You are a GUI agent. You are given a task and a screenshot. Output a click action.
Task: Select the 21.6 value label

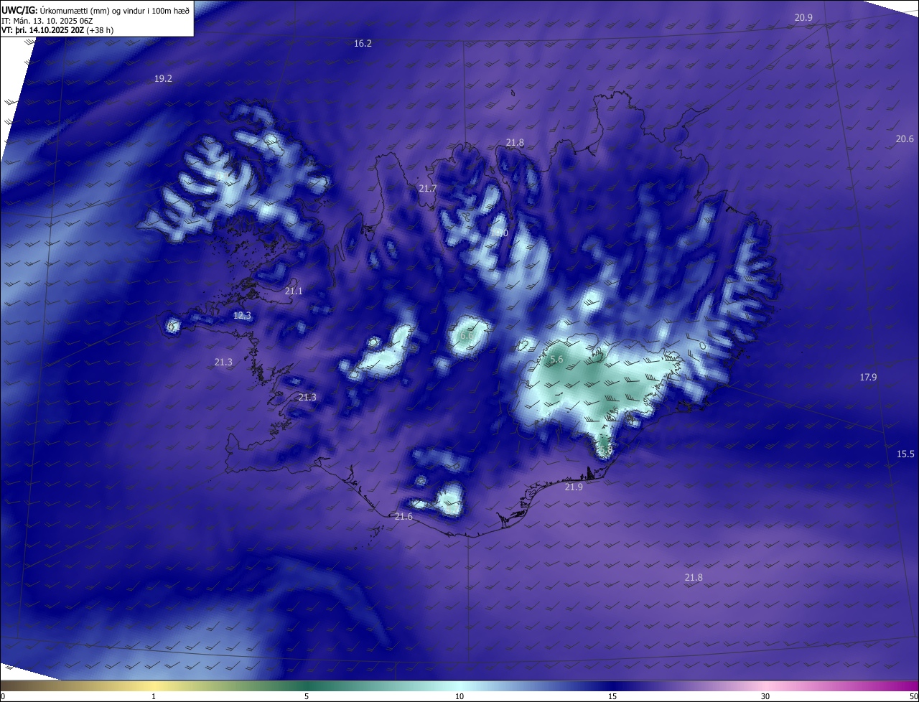pyautogui.click(x=403, y=517)
